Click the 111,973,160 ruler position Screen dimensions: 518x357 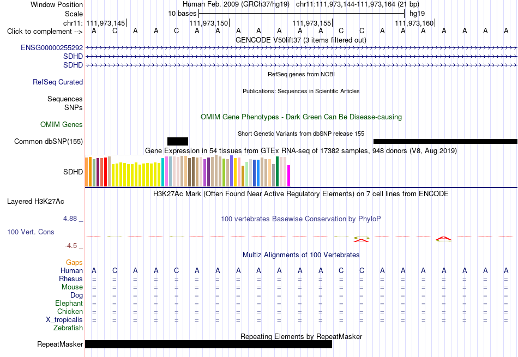pos(414,23)
